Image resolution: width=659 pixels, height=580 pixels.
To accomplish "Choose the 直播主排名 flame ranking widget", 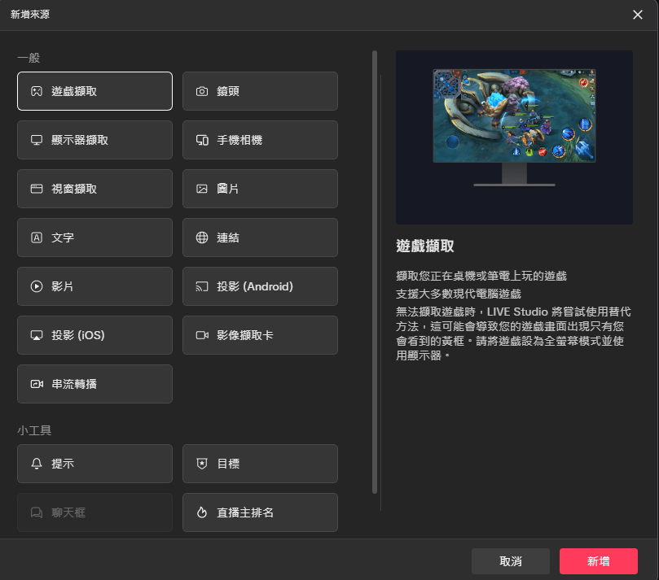I will coord(260,512).
